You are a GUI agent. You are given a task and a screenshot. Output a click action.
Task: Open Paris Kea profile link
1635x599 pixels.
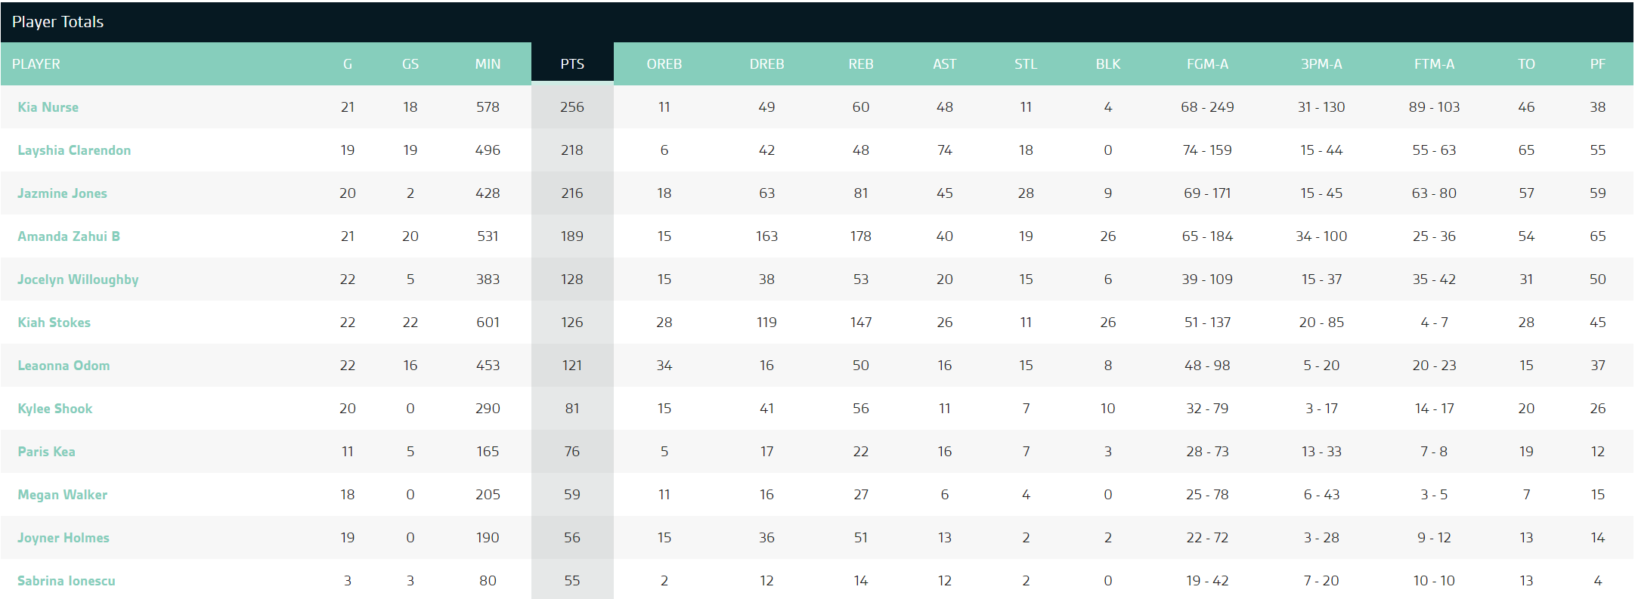(46, 452)
